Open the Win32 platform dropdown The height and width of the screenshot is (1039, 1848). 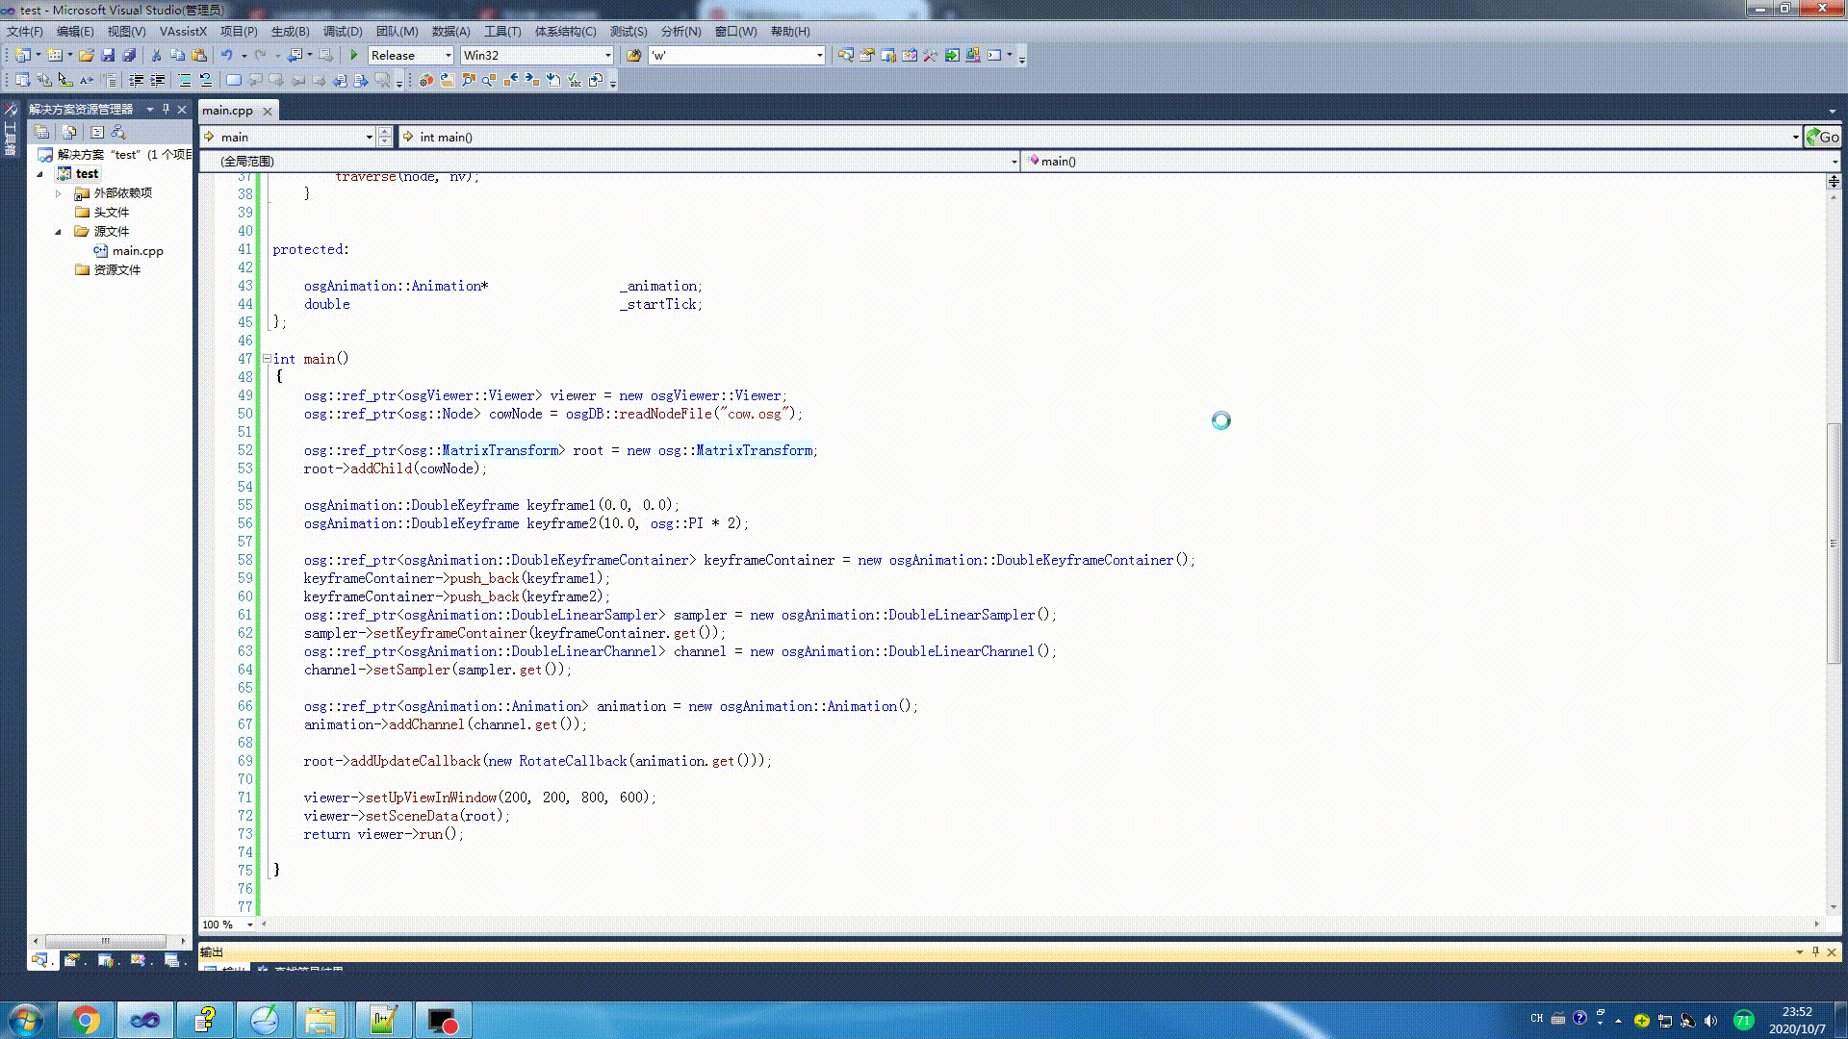[607, 55]
